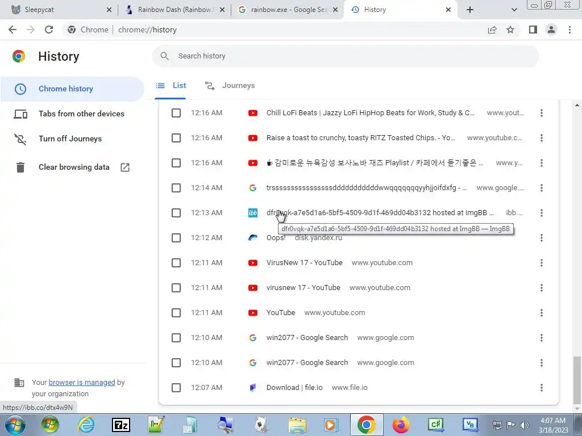Open more actions for Korean jazz Playlist entry

click(542, 163)
